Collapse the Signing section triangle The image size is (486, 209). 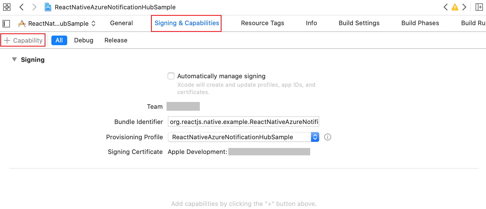pyautogui.click(x=14, y=60)
